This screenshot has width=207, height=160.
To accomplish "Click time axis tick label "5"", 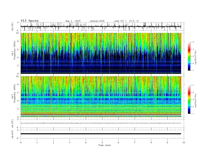I will point(102,142).
